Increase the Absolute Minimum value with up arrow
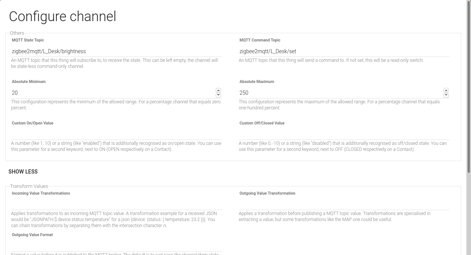 tap(218, 91)
